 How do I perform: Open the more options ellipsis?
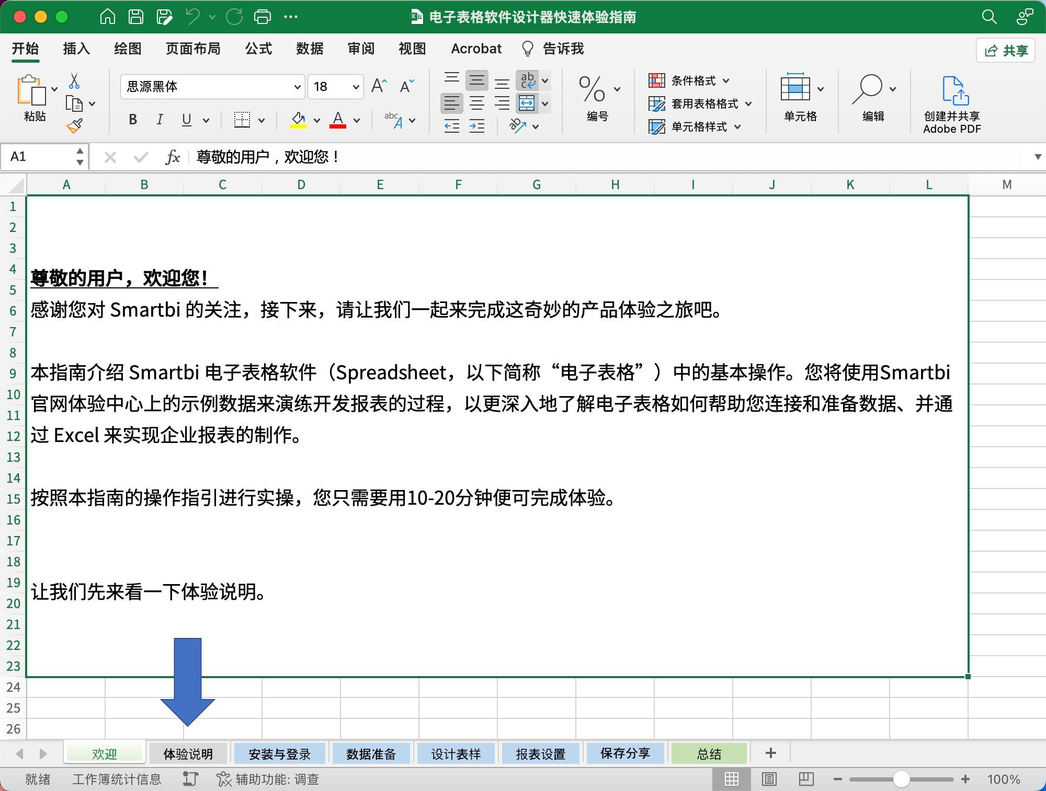click(291, 17)
